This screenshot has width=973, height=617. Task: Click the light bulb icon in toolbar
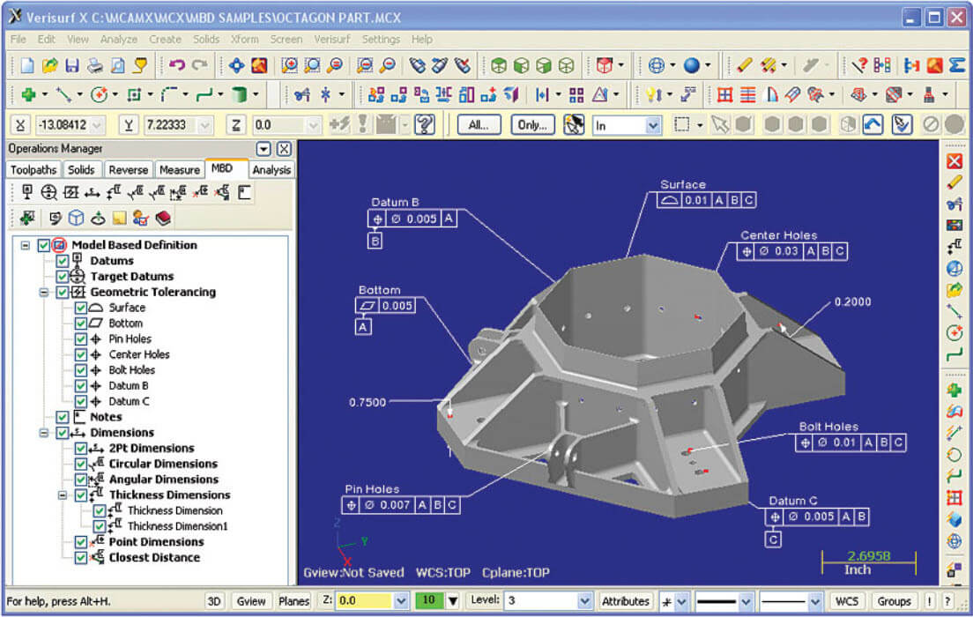click(652, 95)
